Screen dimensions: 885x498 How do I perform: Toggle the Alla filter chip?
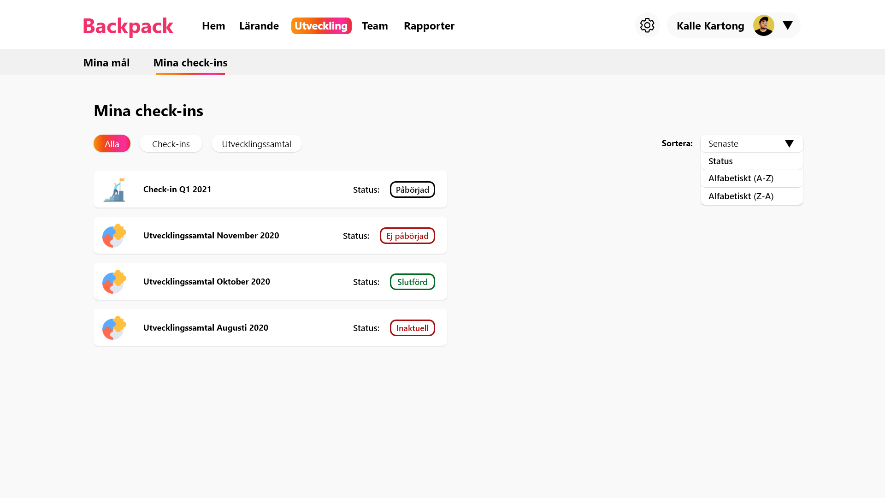(112, 144)
